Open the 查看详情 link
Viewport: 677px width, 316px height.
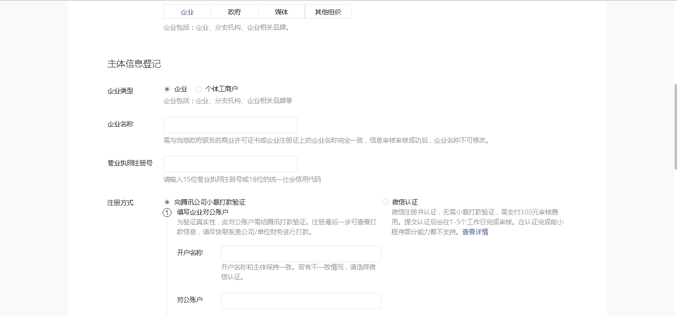475,232
